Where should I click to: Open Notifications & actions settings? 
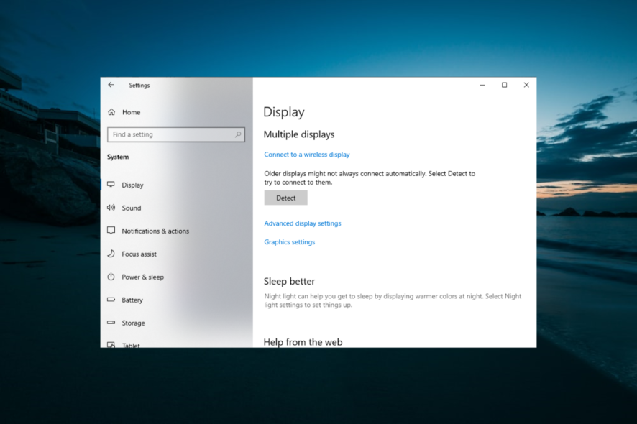tap(155, 231)
